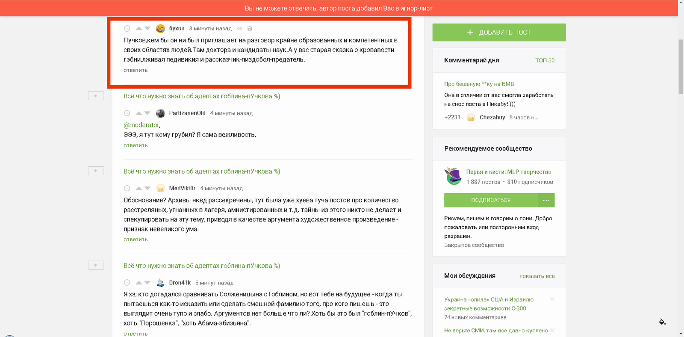
Task: Click clock icon beside Dron41k's comment
Action: point(127,283)
